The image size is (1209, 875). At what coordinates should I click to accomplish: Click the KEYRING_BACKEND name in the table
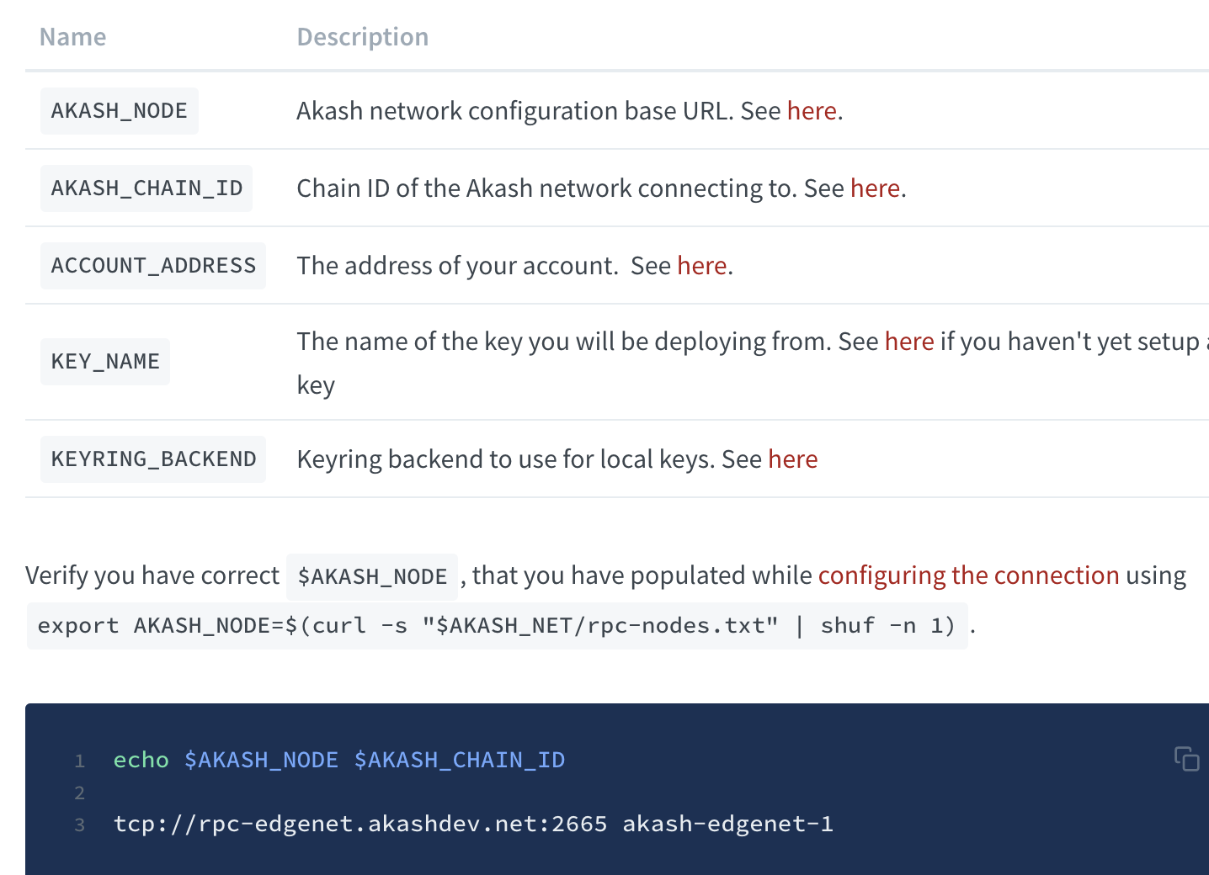coord(153,459)
